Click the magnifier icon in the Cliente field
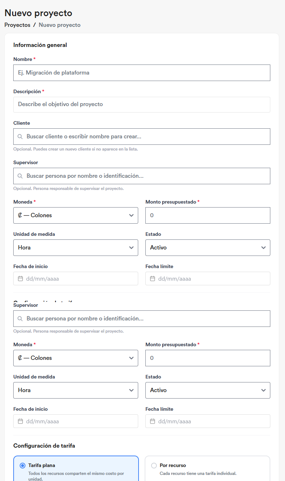Viewport: 285px width, 481px height. point(20,137)
